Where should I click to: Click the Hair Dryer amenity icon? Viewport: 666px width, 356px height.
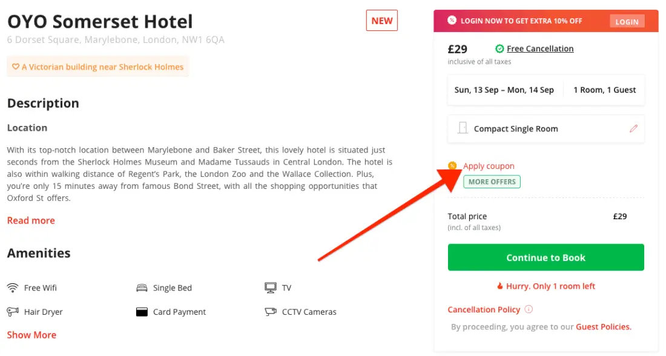point(13,312)
